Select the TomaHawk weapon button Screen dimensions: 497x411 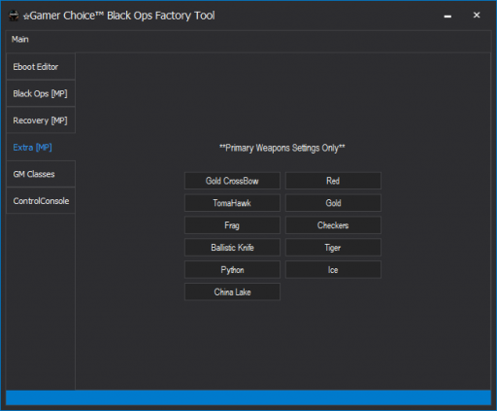[232, 203]
